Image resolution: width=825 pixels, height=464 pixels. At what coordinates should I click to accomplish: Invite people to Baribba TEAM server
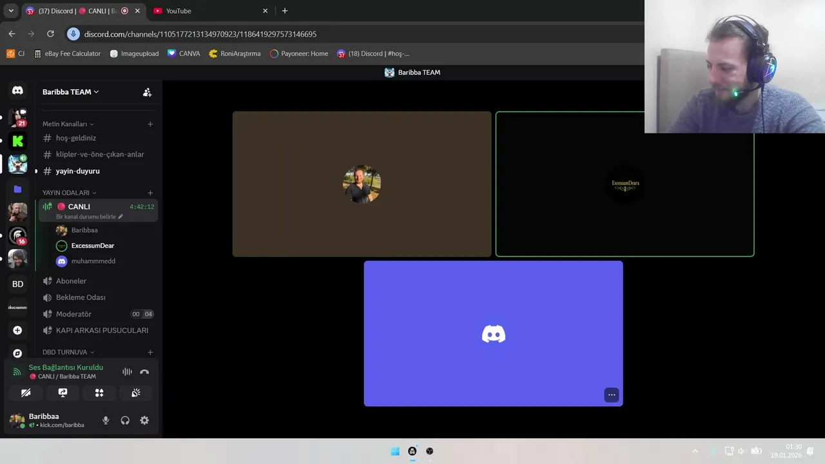(147, 92)
